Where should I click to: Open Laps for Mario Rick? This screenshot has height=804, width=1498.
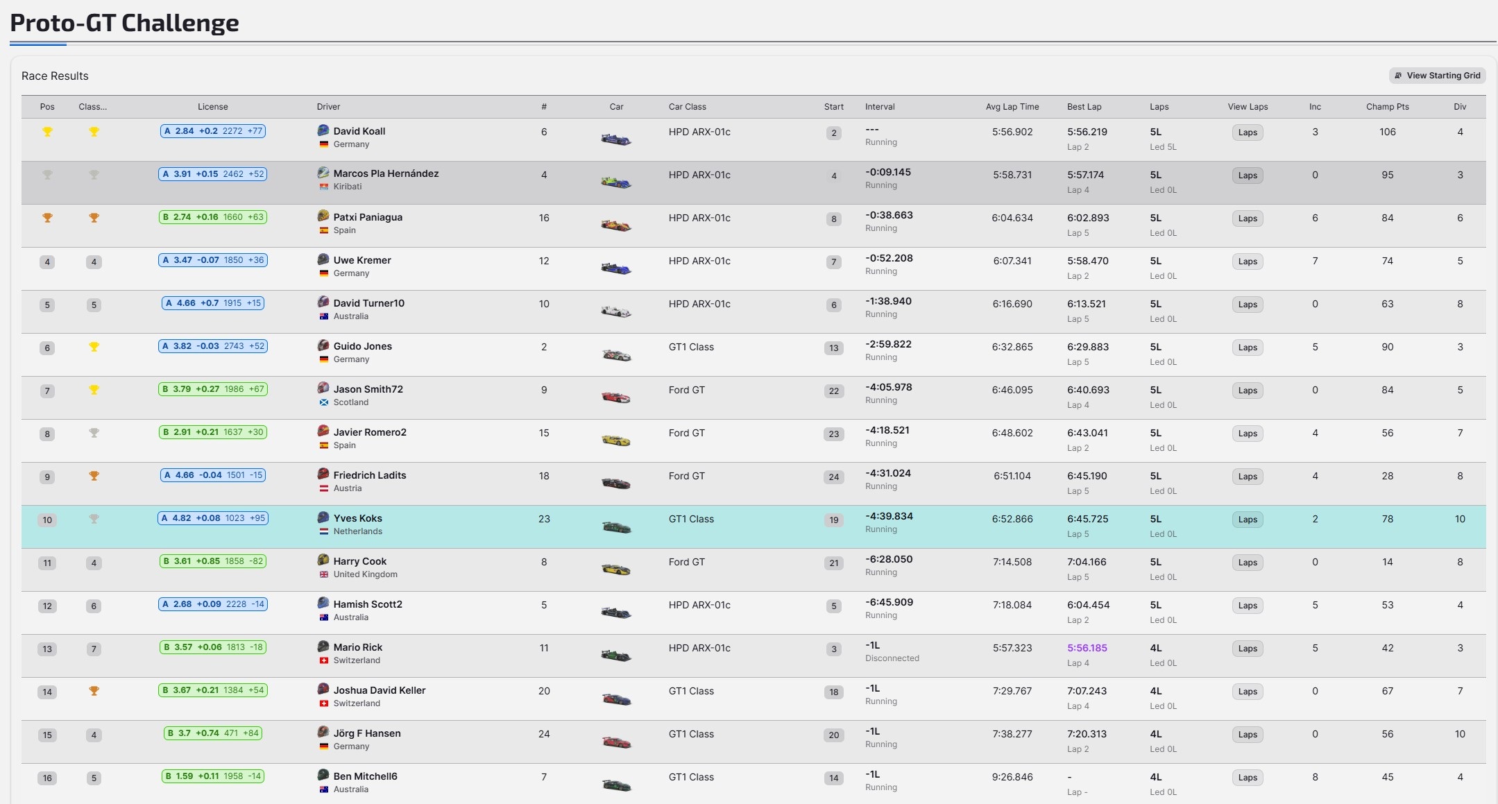click(1247, 648)
